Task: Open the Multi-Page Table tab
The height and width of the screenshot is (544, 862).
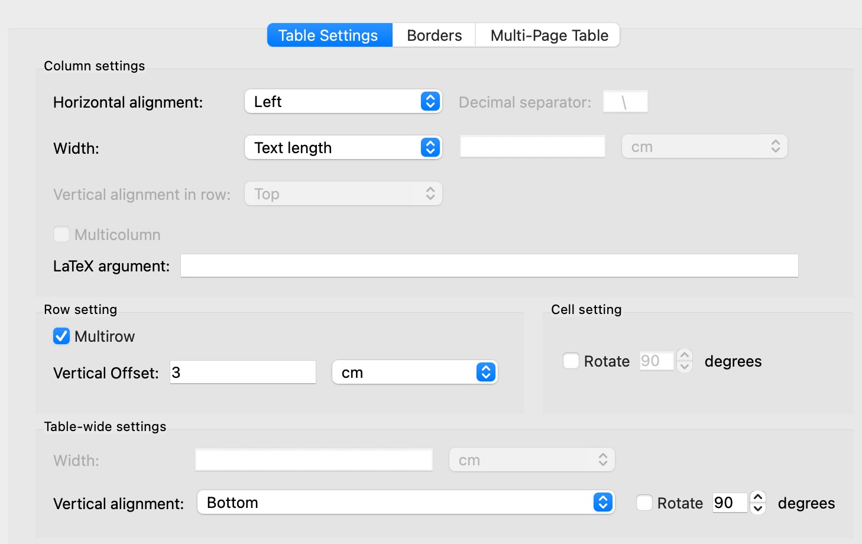Action: click(x=549, y=35)
